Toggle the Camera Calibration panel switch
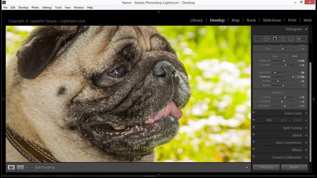 tap(254, 156)
